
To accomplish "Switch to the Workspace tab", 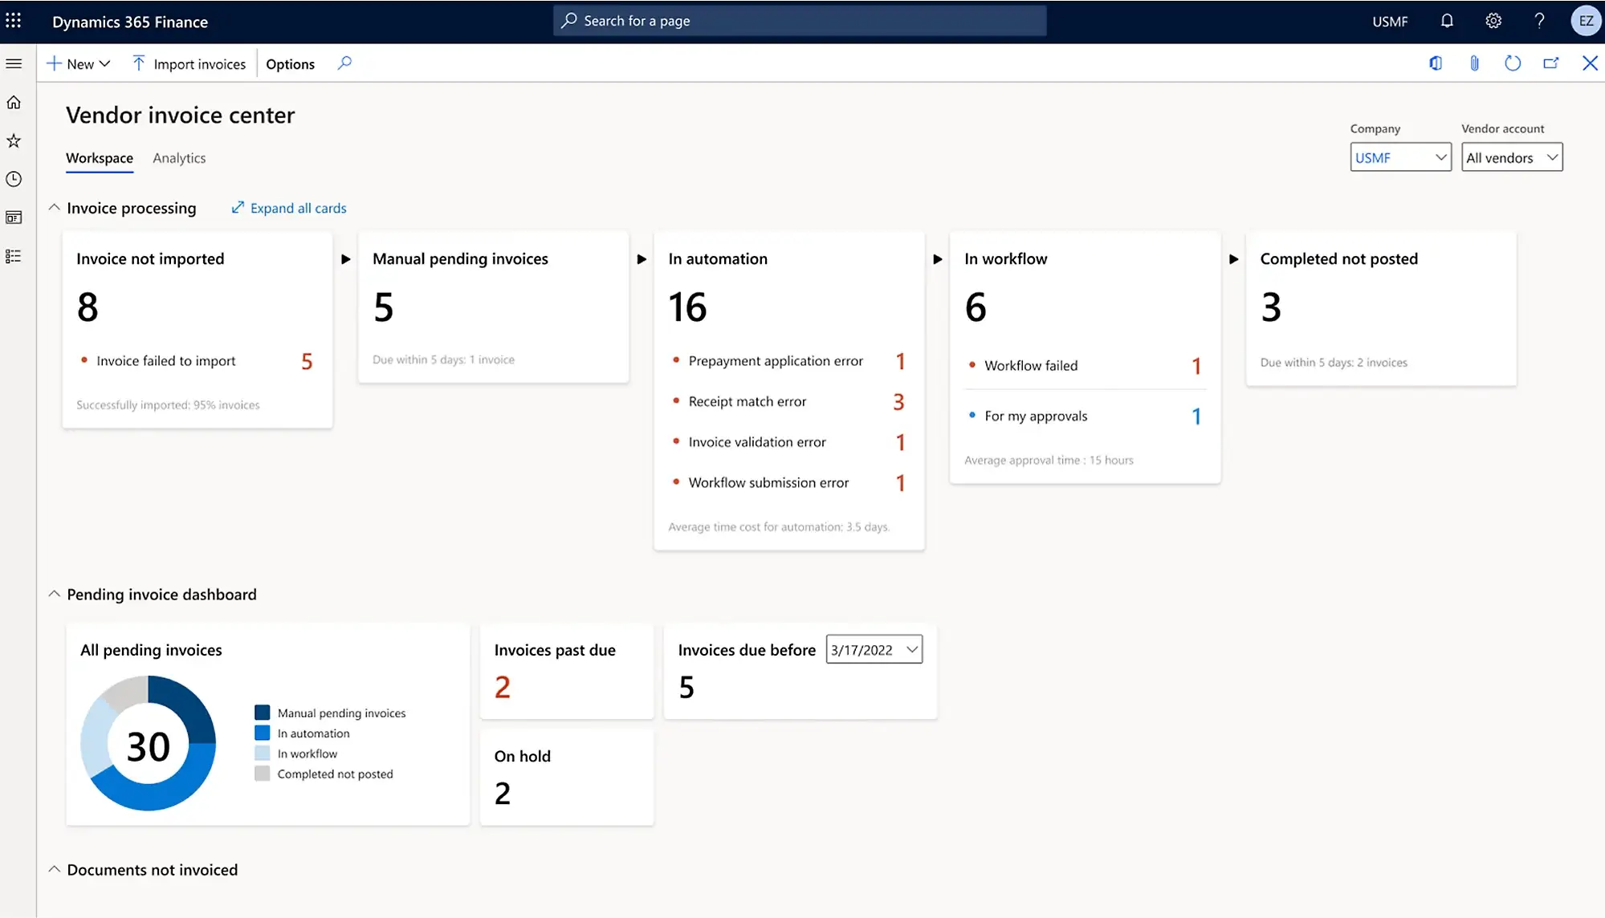I will pyautogui.click(x=100, y=158).
